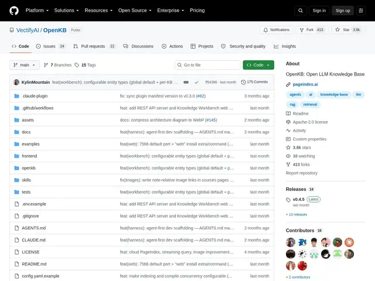Open the 413 forks link in About
Viewport: 375px width, 281px height.
click(x=301, y=165)
